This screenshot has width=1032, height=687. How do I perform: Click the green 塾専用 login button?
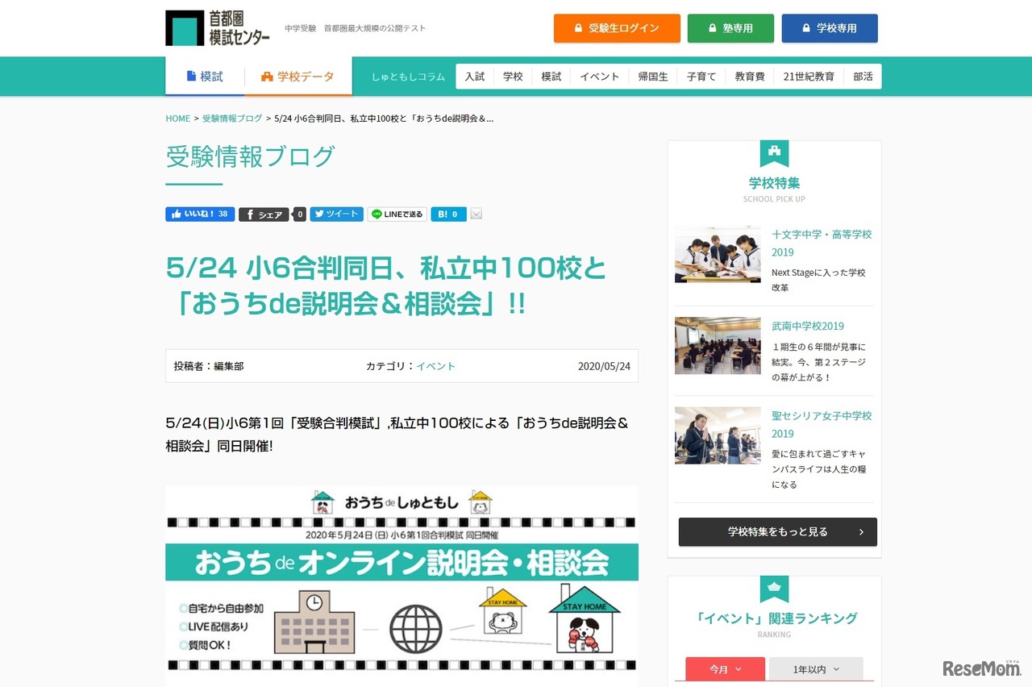pos(730,28)
